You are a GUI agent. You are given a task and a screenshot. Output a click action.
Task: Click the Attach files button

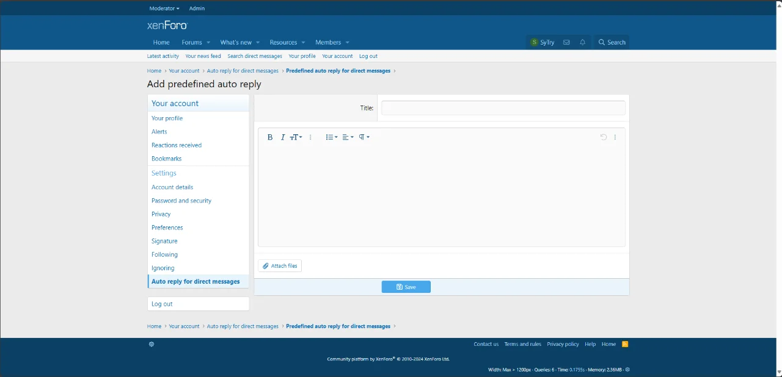(x=280, y=266)
